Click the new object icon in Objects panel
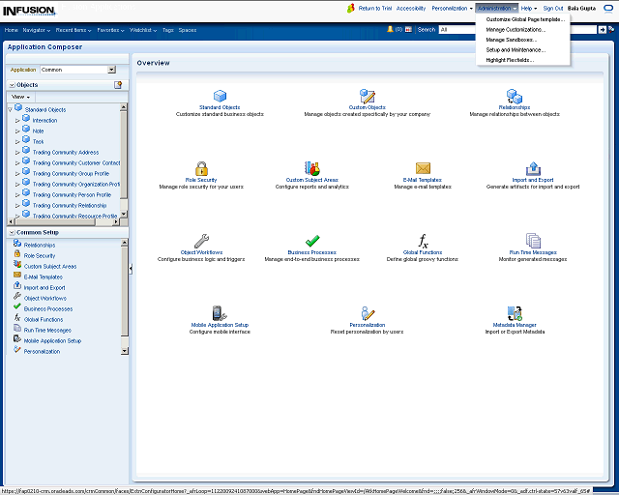 pos(118,85)
